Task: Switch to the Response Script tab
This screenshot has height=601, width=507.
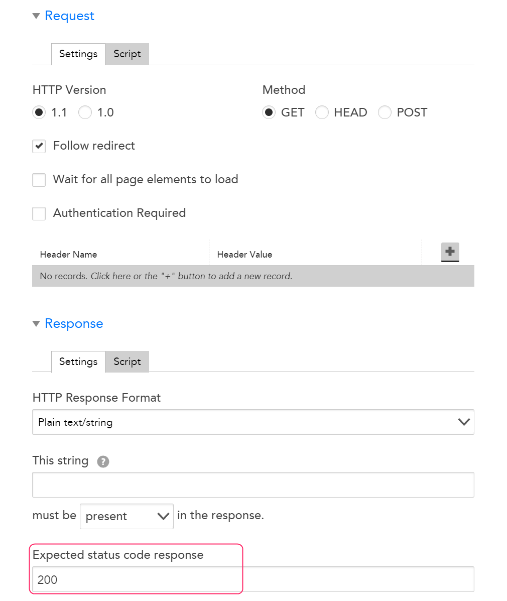Action: click(x=127, y=362)
